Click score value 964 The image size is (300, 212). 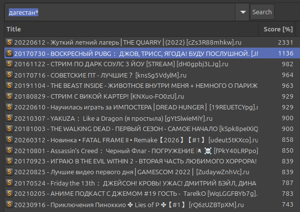pyautogui.click(x=287, y=75)
